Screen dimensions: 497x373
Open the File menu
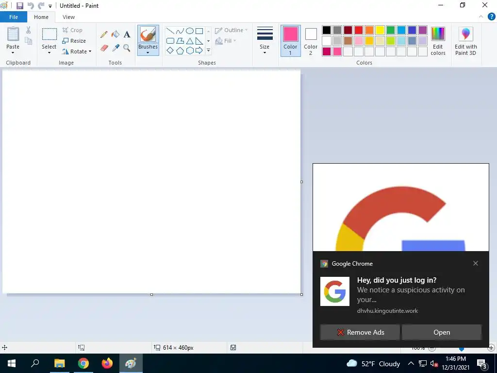tap(14, 17)
